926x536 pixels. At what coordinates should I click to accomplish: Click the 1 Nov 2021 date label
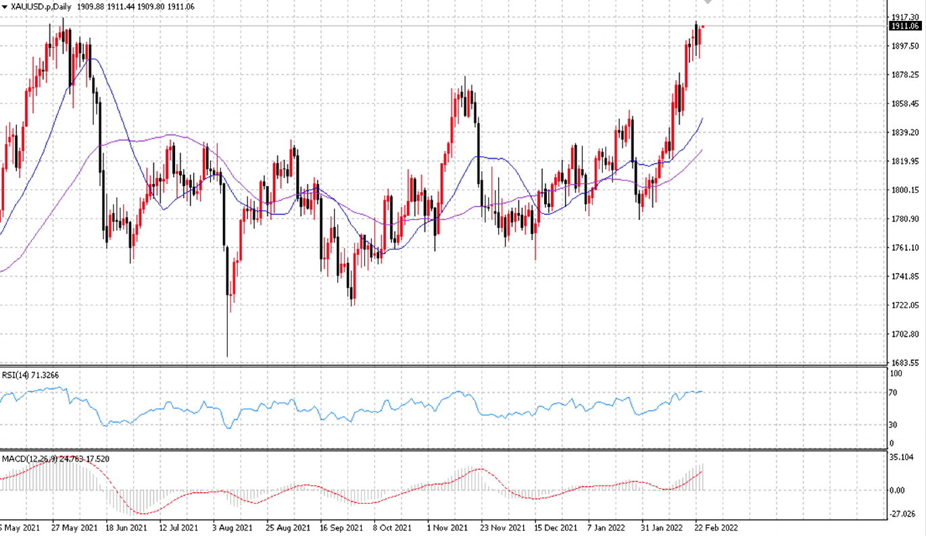(x=447, y=527)
